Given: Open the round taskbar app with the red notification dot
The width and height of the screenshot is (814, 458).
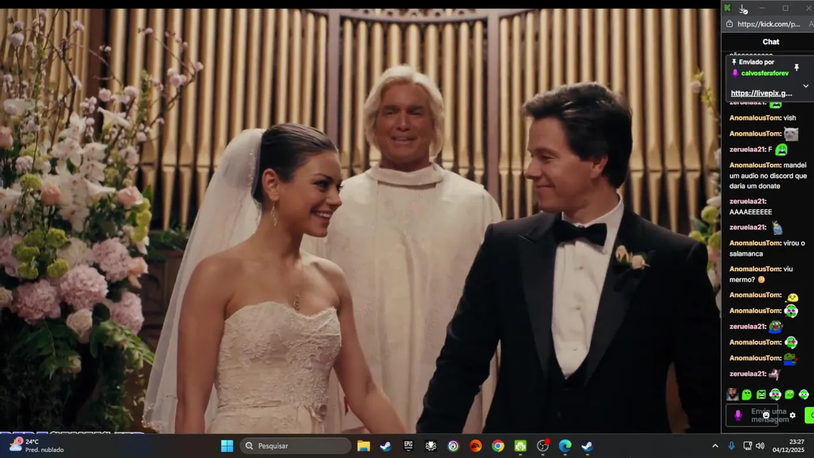Looking at the screenshot, I should pos(542,446).
